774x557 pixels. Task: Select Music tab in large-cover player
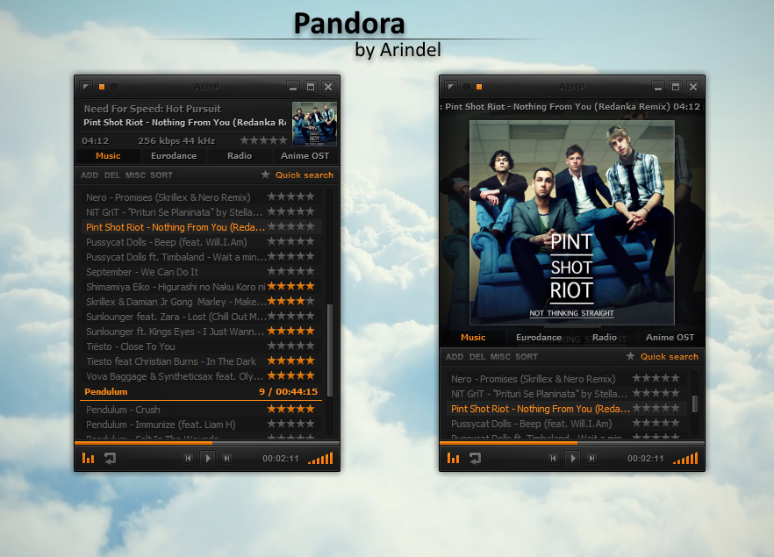(x=473, y=338)
